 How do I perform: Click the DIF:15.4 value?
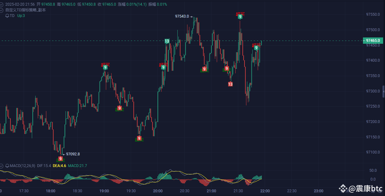point(44,166)
